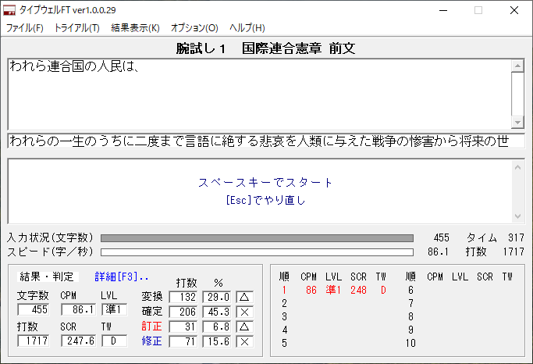This screenshot has width=533, height=364.
Task: Click the TypeWell app icon in title bar
Action: click(x=11, y=11)
